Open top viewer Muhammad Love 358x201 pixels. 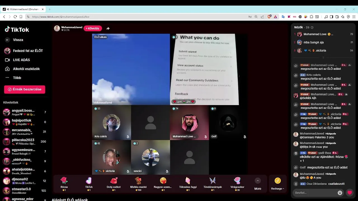323,34
